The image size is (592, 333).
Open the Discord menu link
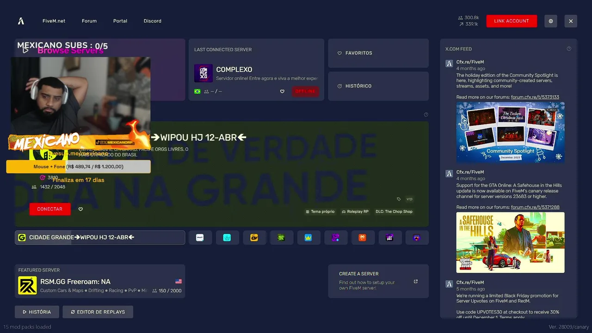pyautogui.click(x=153, y=21)
